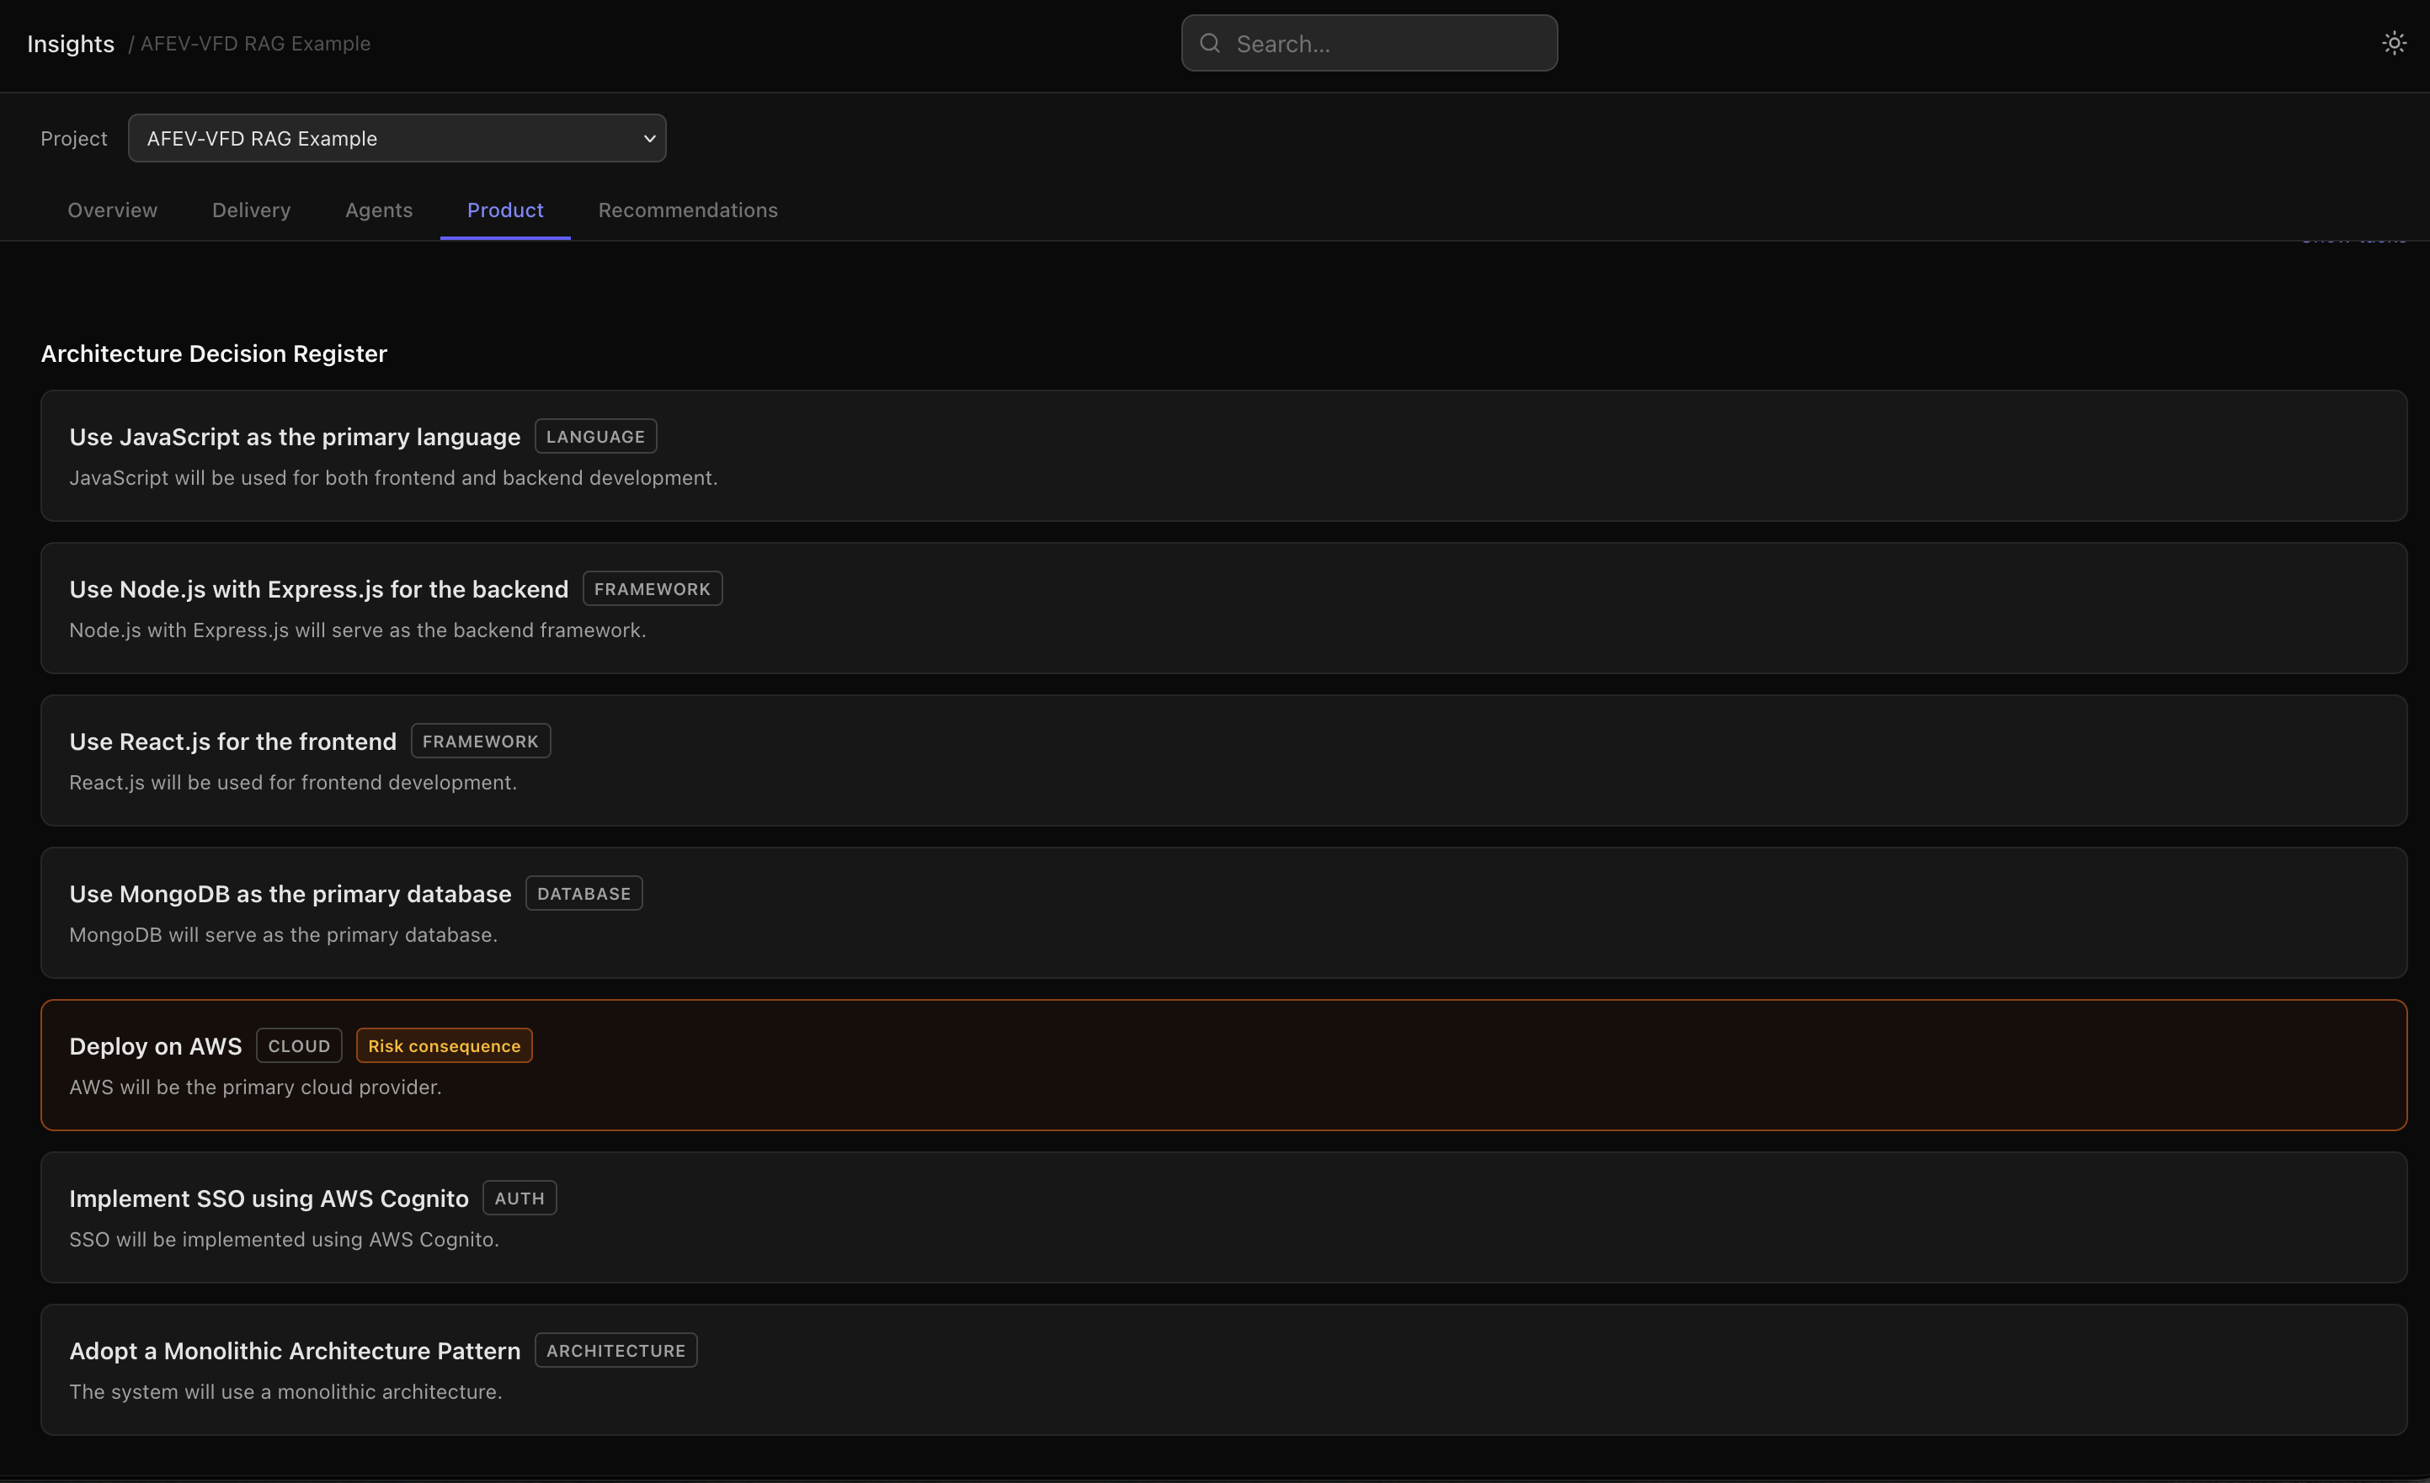Click the AFEV-VFD RAG Example breadcrumb

point(254,44)
